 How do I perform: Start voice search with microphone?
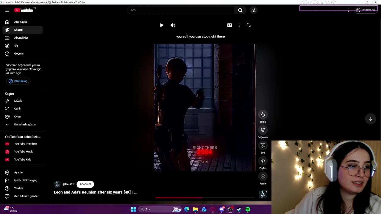tap(253, 10)
